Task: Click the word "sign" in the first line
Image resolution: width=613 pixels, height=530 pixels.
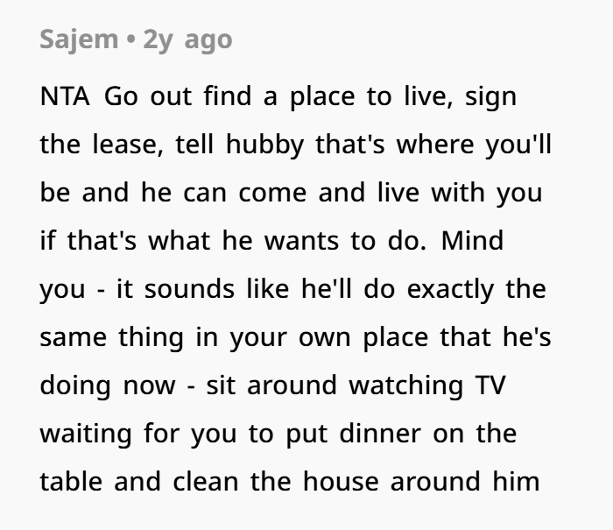Action: [x=490, y=96]
